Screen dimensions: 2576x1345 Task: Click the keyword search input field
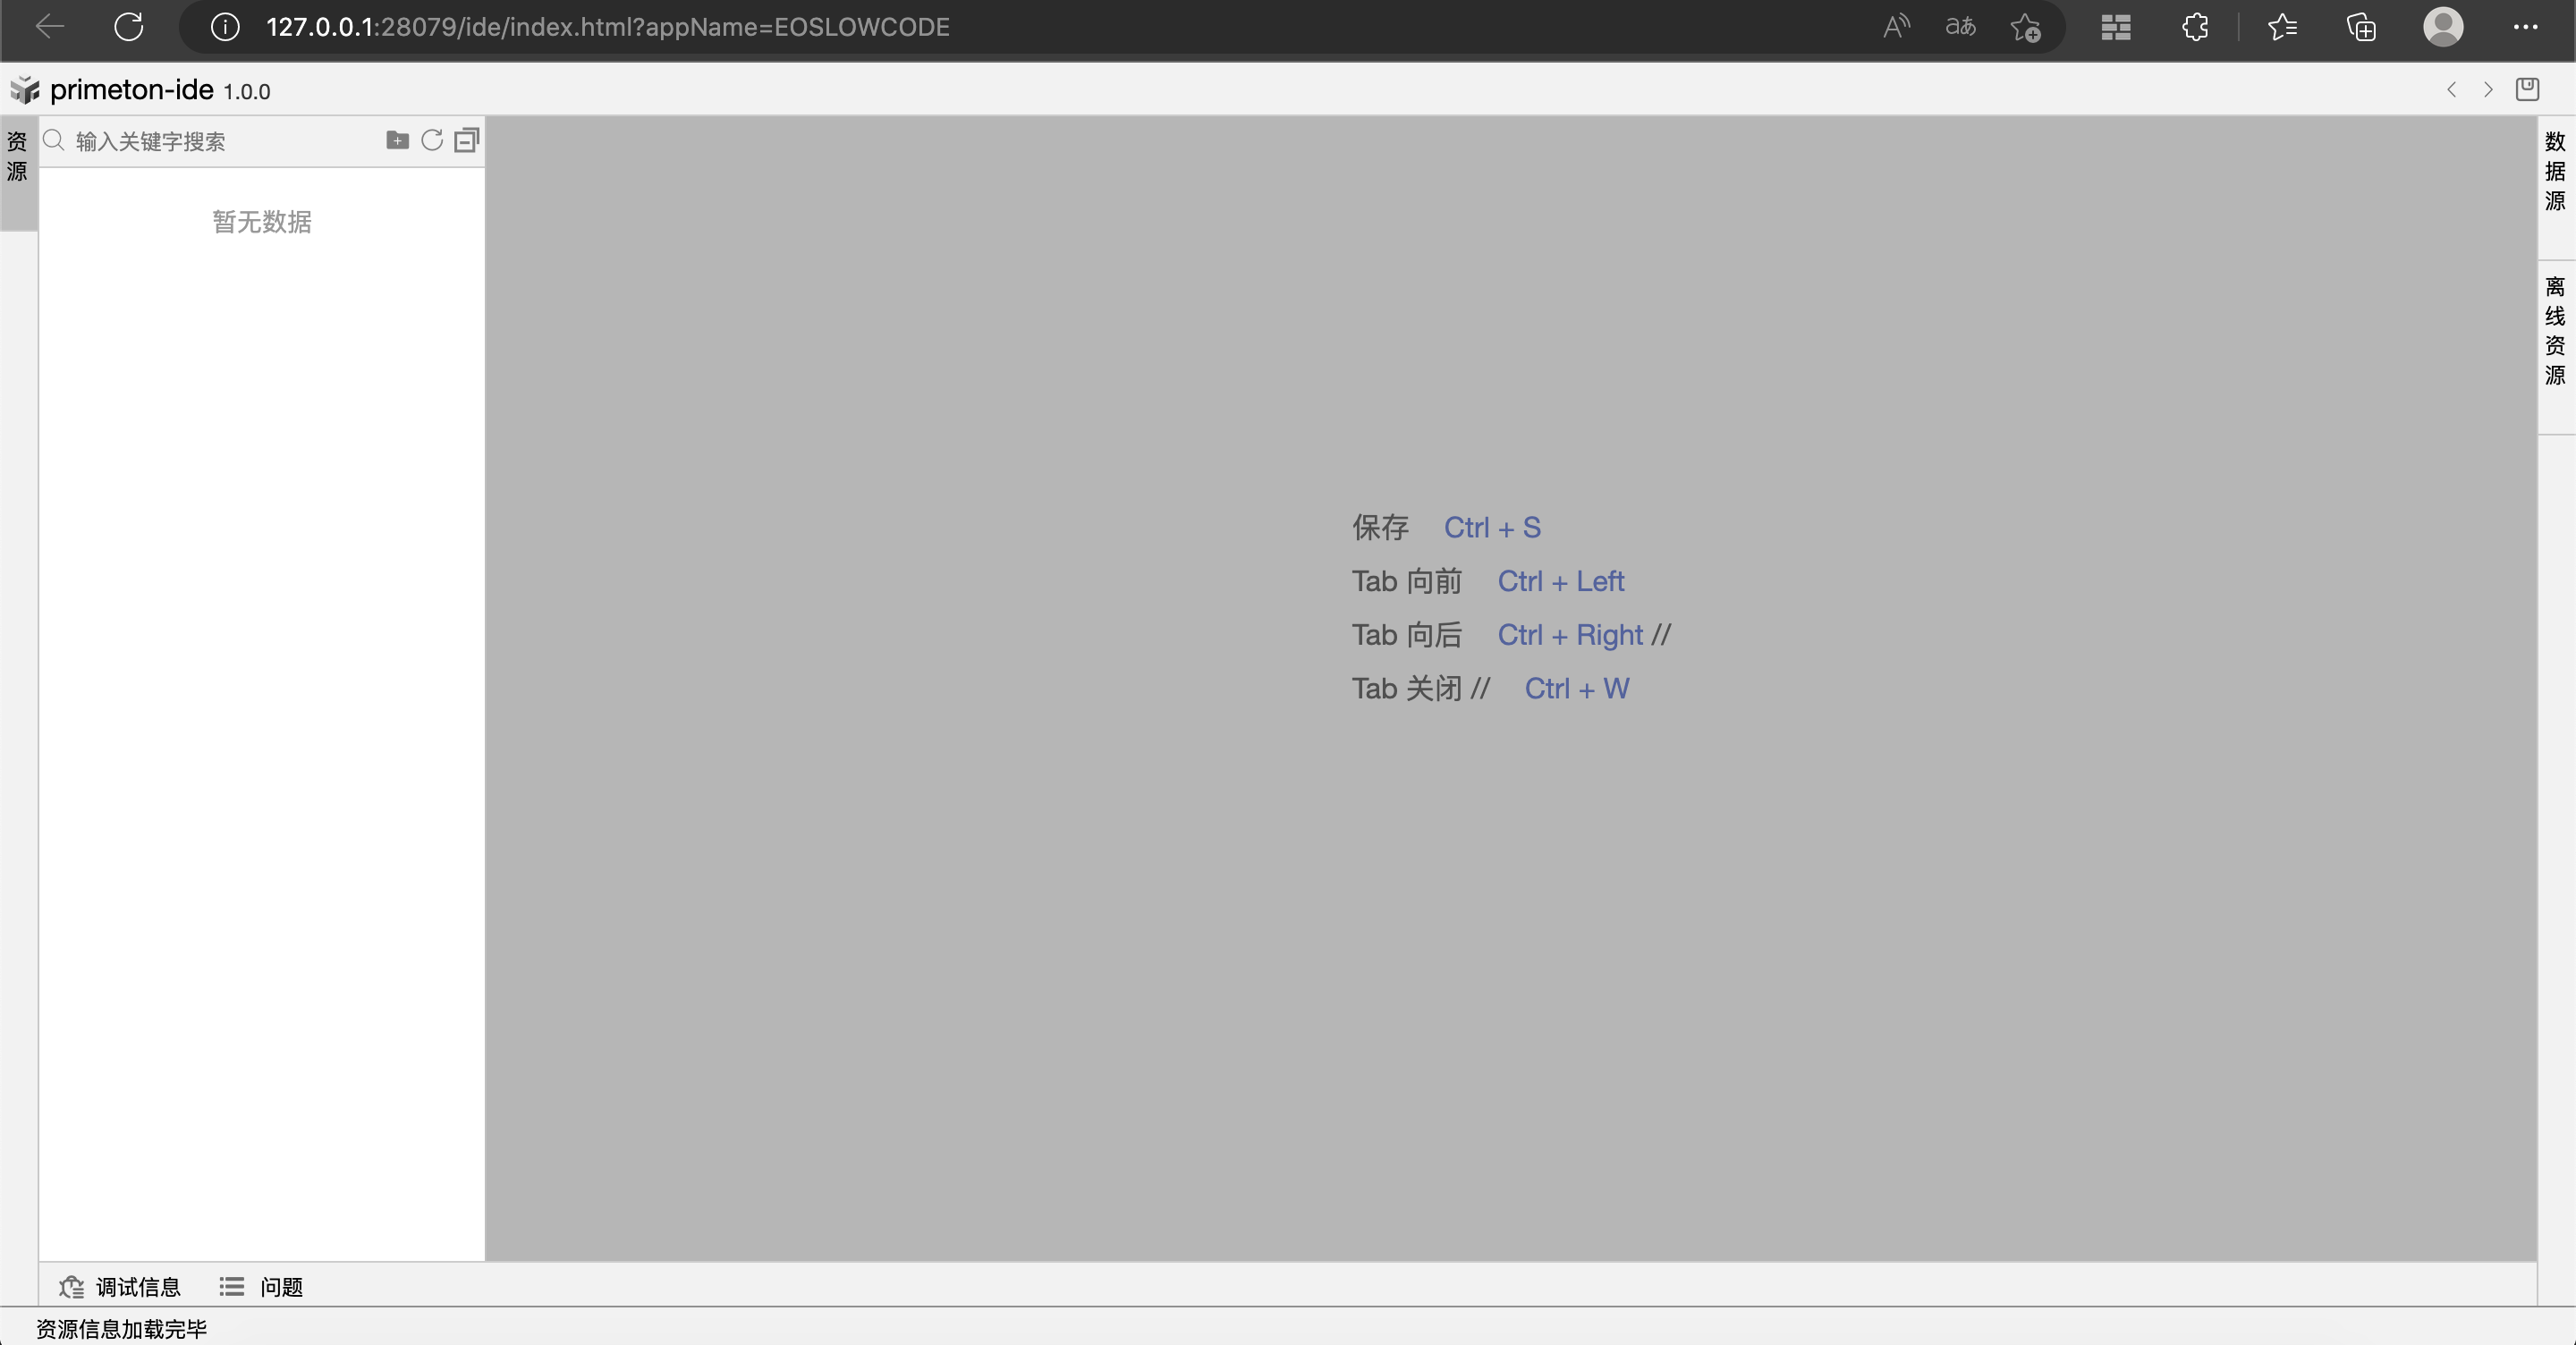click(x=220, y=141)
